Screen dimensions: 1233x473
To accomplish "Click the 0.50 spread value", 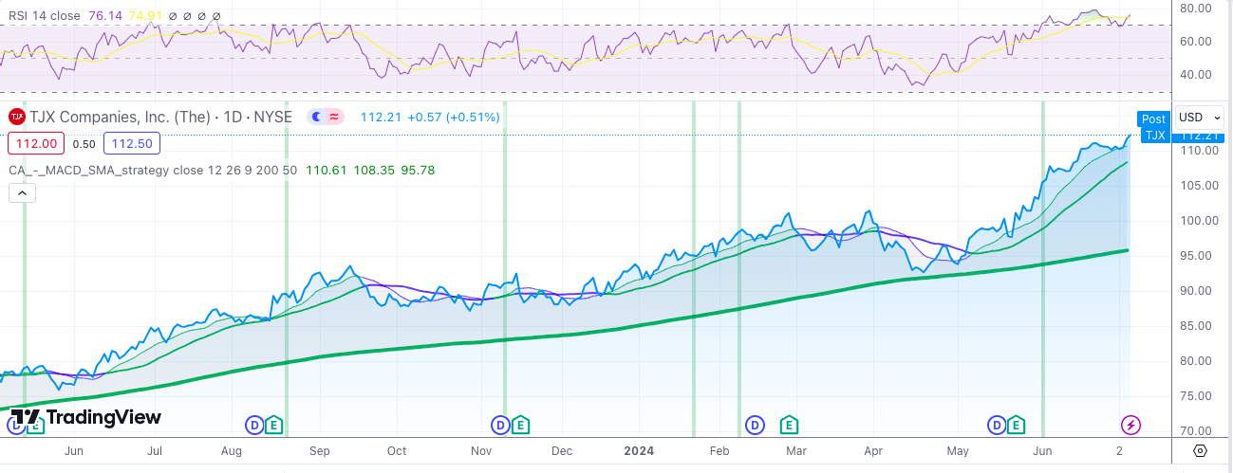I will point(84,144).
